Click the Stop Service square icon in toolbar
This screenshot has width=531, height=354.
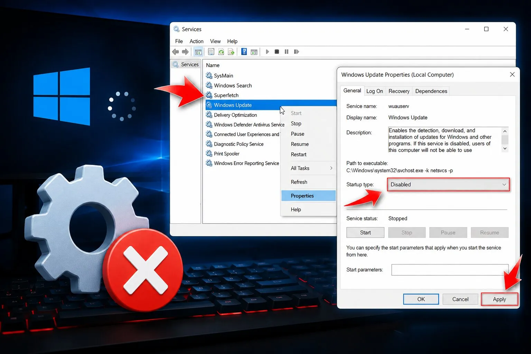[277, 52]
